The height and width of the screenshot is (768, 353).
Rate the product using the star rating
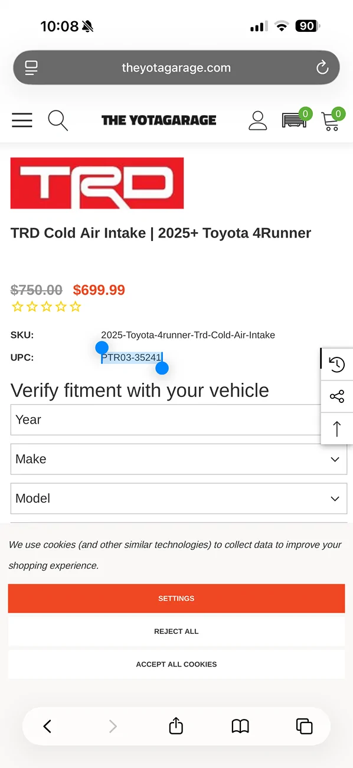(x=47, y=306)
